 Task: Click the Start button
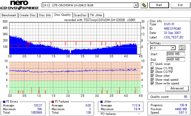pos(159,5)
